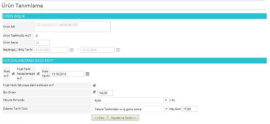Viewport: 270px width, 124px height.
Task: Open calendar picker for end date 31.12.2015
Action: click(x=118, y=50)
